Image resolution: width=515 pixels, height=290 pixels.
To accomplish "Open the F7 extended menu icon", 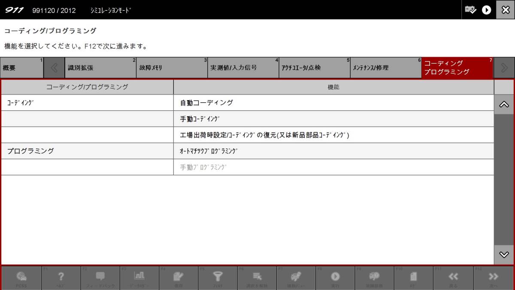I will click(296, 277).
